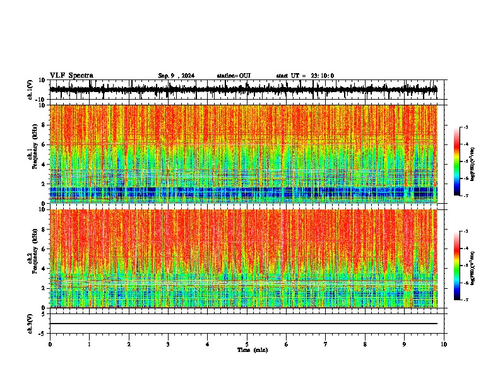Click the time axis tick label 3
The width and height of the screenshot is (500, 386).
[168, 344]
